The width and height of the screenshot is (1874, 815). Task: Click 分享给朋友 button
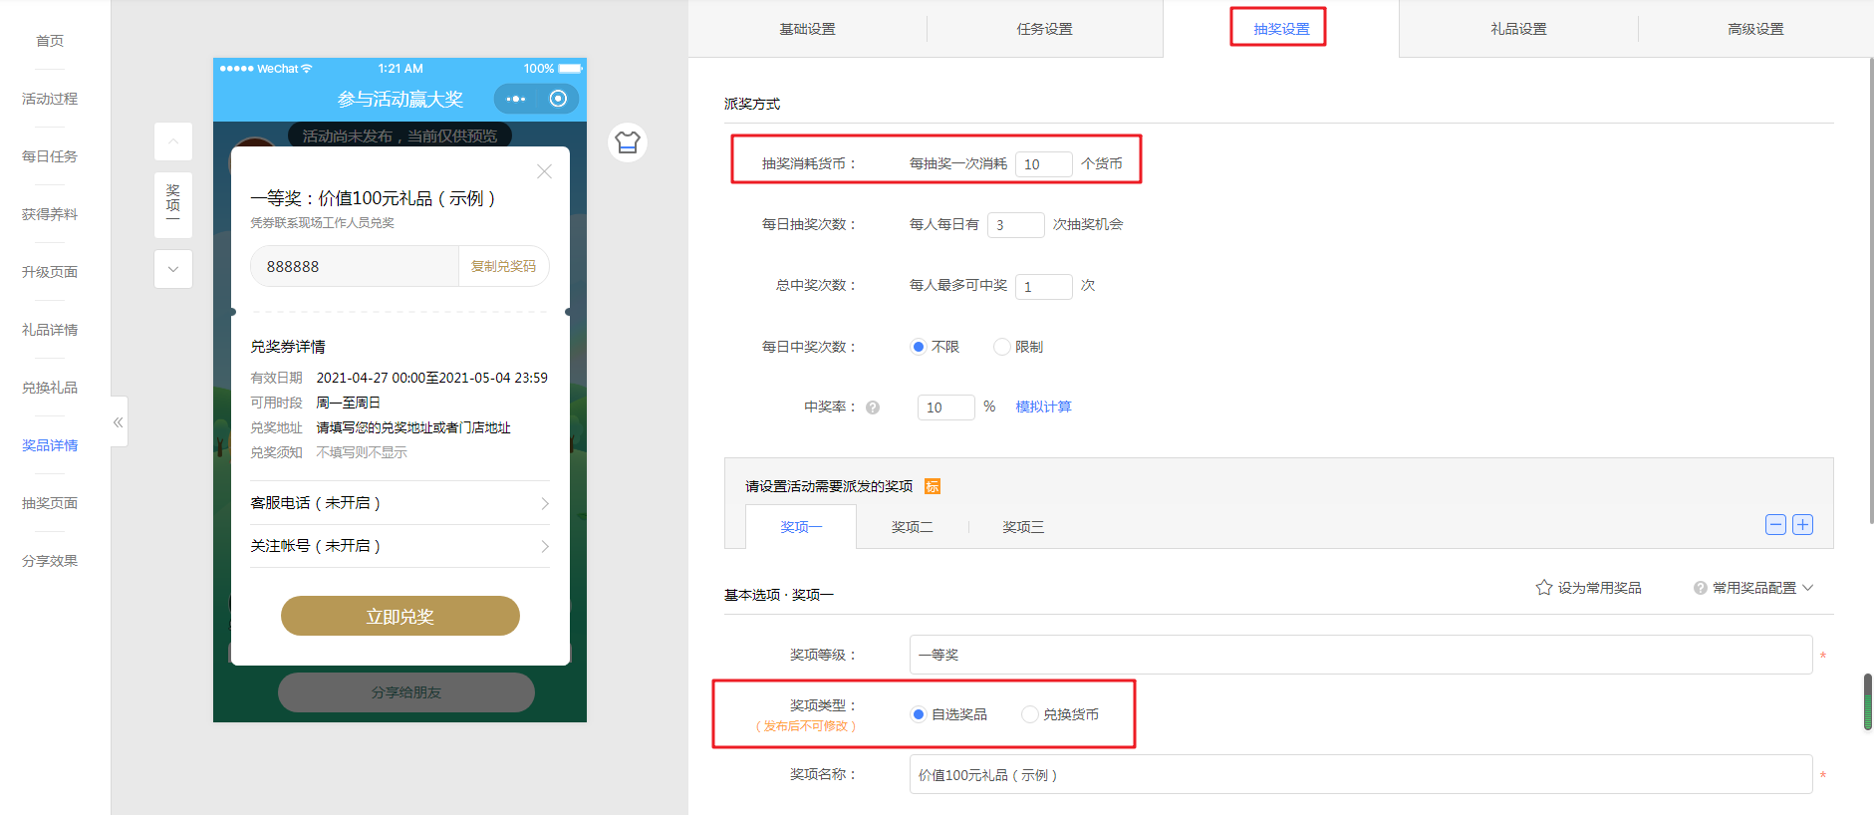coord(406,692)
